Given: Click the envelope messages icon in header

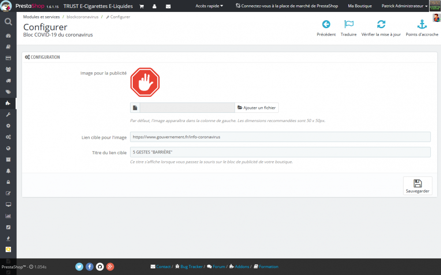Looking at the screenshot, I should click(x=168, y=6).
